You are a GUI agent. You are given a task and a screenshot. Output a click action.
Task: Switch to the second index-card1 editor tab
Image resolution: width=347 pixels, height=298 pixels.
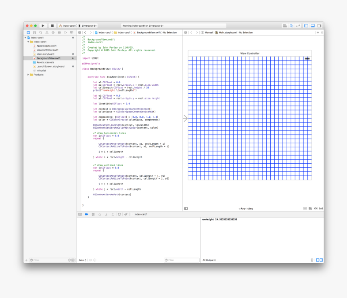[x=125, y=32]
